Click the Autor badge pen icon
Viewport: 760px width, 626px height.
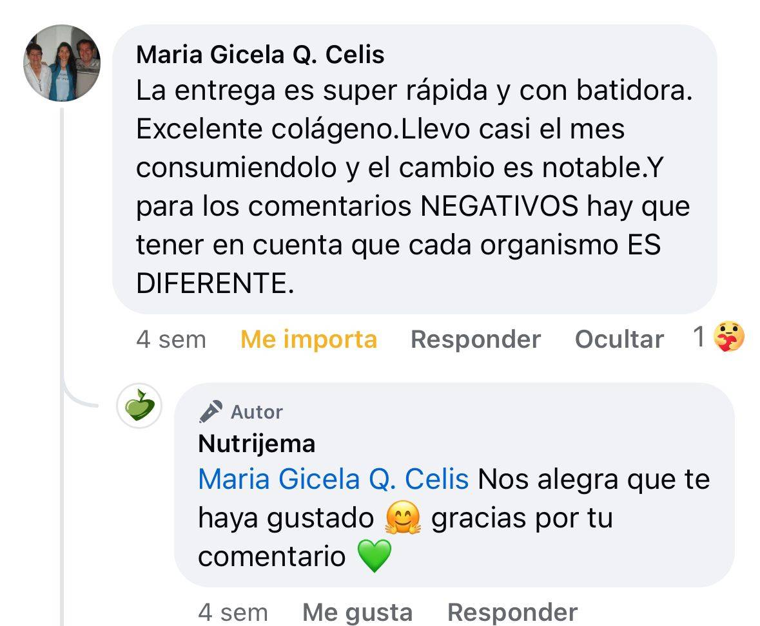(x=210, y=412)
